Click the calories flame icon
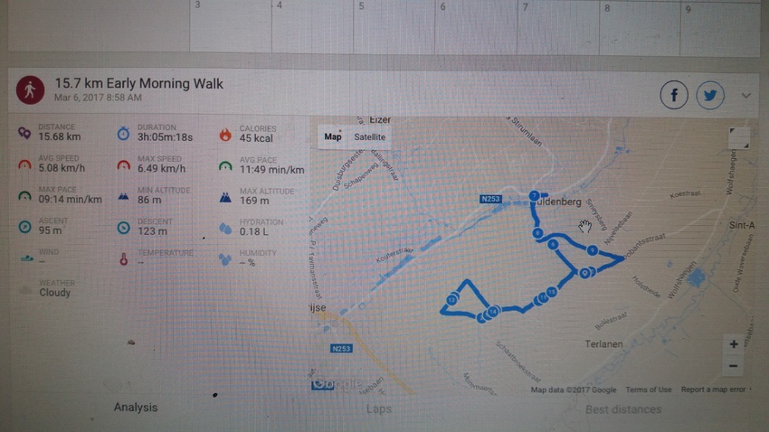Screen dimensions: 769x432 224,136
